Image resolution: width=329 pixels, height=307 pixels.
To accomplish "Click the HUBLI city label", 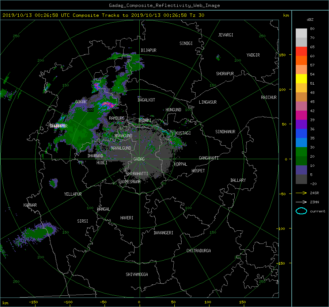I will tap(102, 163).
